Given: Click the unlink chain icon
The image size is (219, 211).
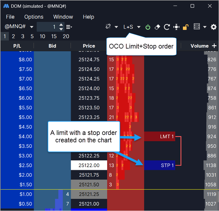Looking at the screenshot, I should pos(108,27).
